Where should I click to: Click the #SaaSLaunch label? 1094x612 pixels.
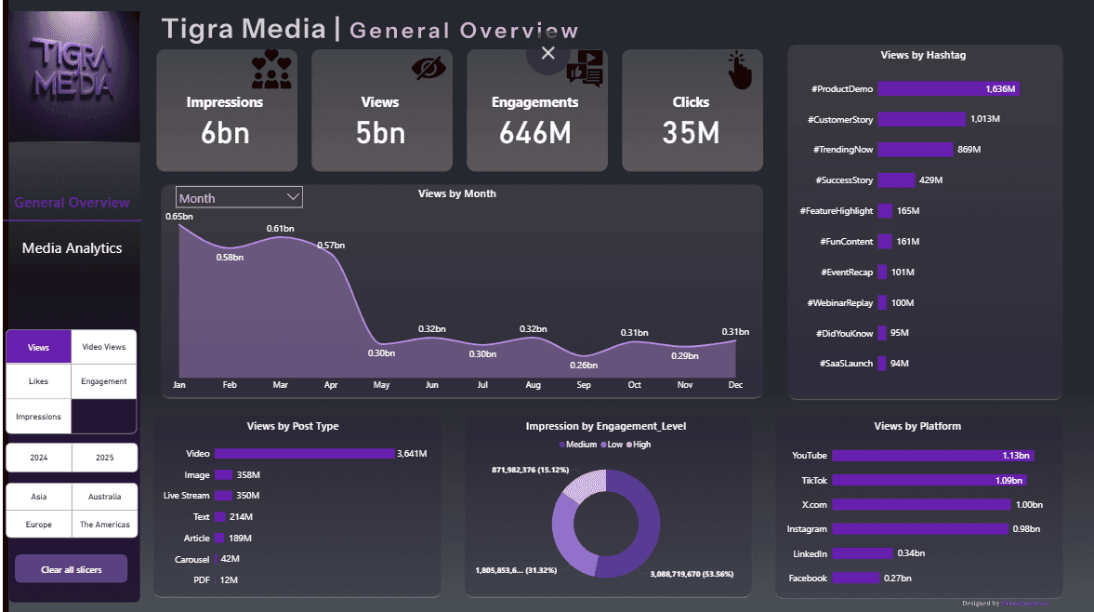[x=847, y=364]
